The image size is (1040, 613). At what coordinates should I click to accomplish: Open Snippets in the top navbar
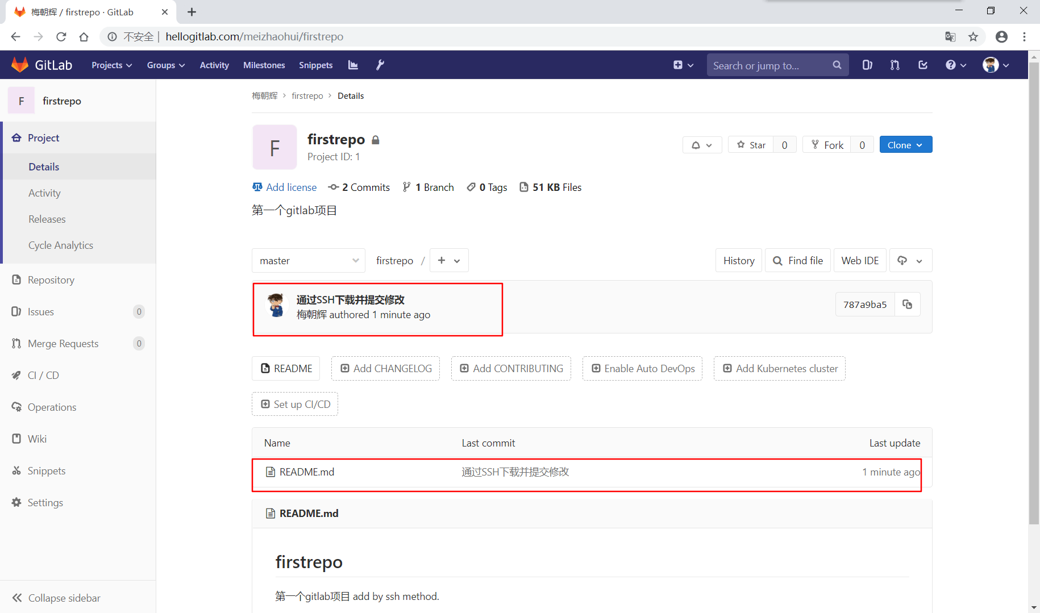click(x=316, y=65)
